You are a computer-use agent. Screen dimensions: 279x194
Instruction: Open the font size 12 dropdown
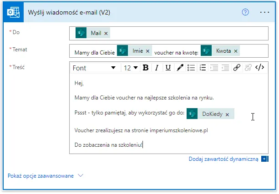pos(131,68)
